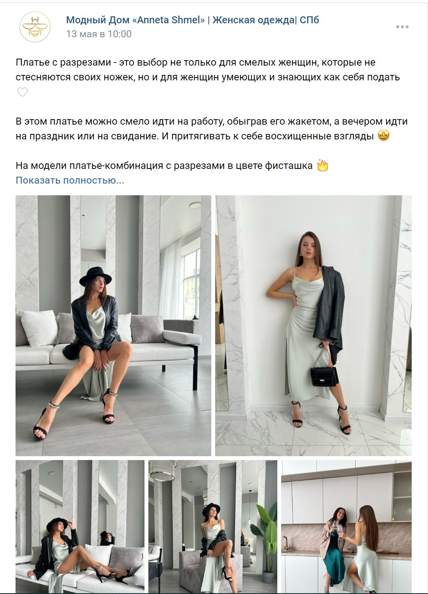The width and height of the screenshot is (428, 594).
Task: Open photo of woman in hat on sofa
Action: 113,325
